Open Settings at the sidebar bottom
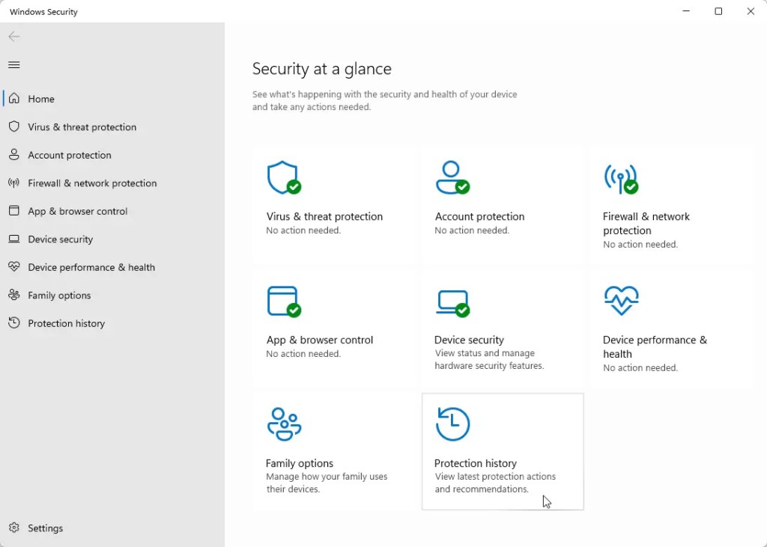Viewport: 767px width, 547px height. [45, 528]
